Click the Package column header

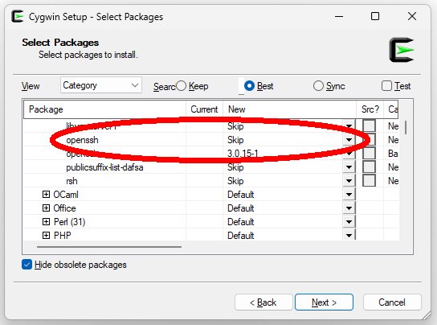[x=104, y=109]
